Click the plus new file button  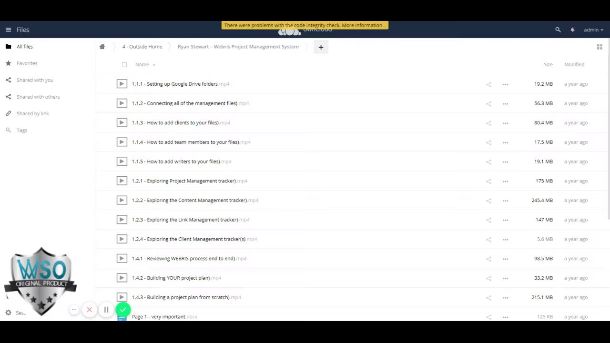pos(321,47)
